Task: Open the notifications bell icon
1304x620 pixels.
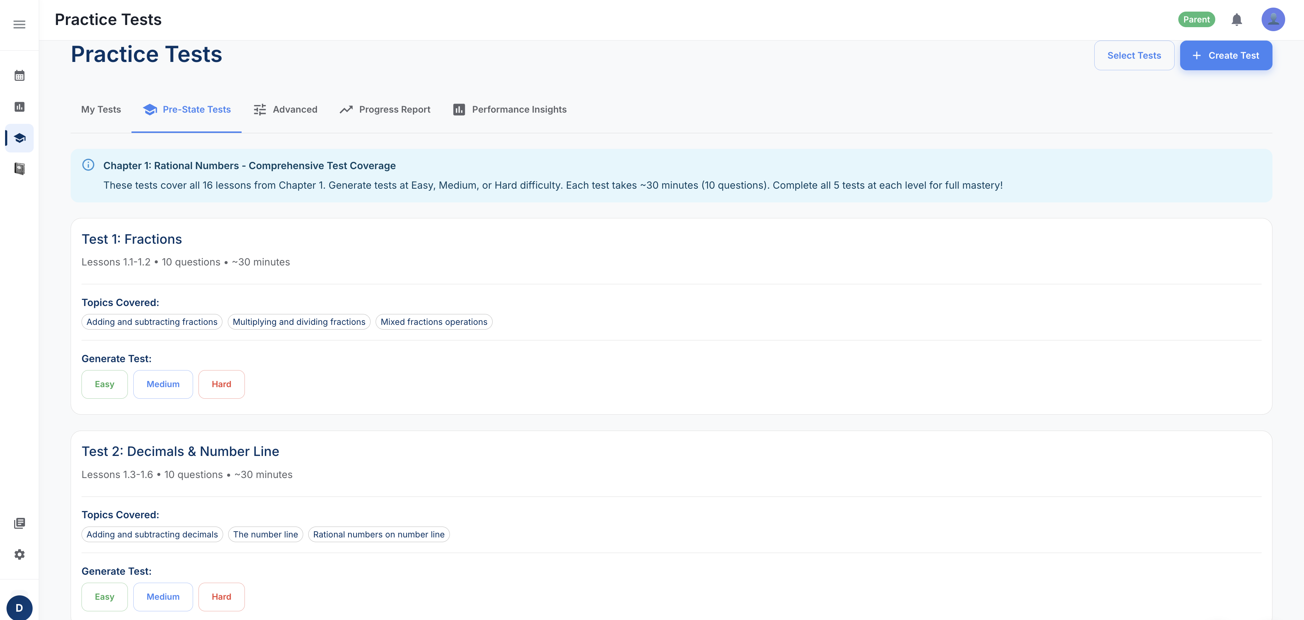Action: pos(1236,19)
